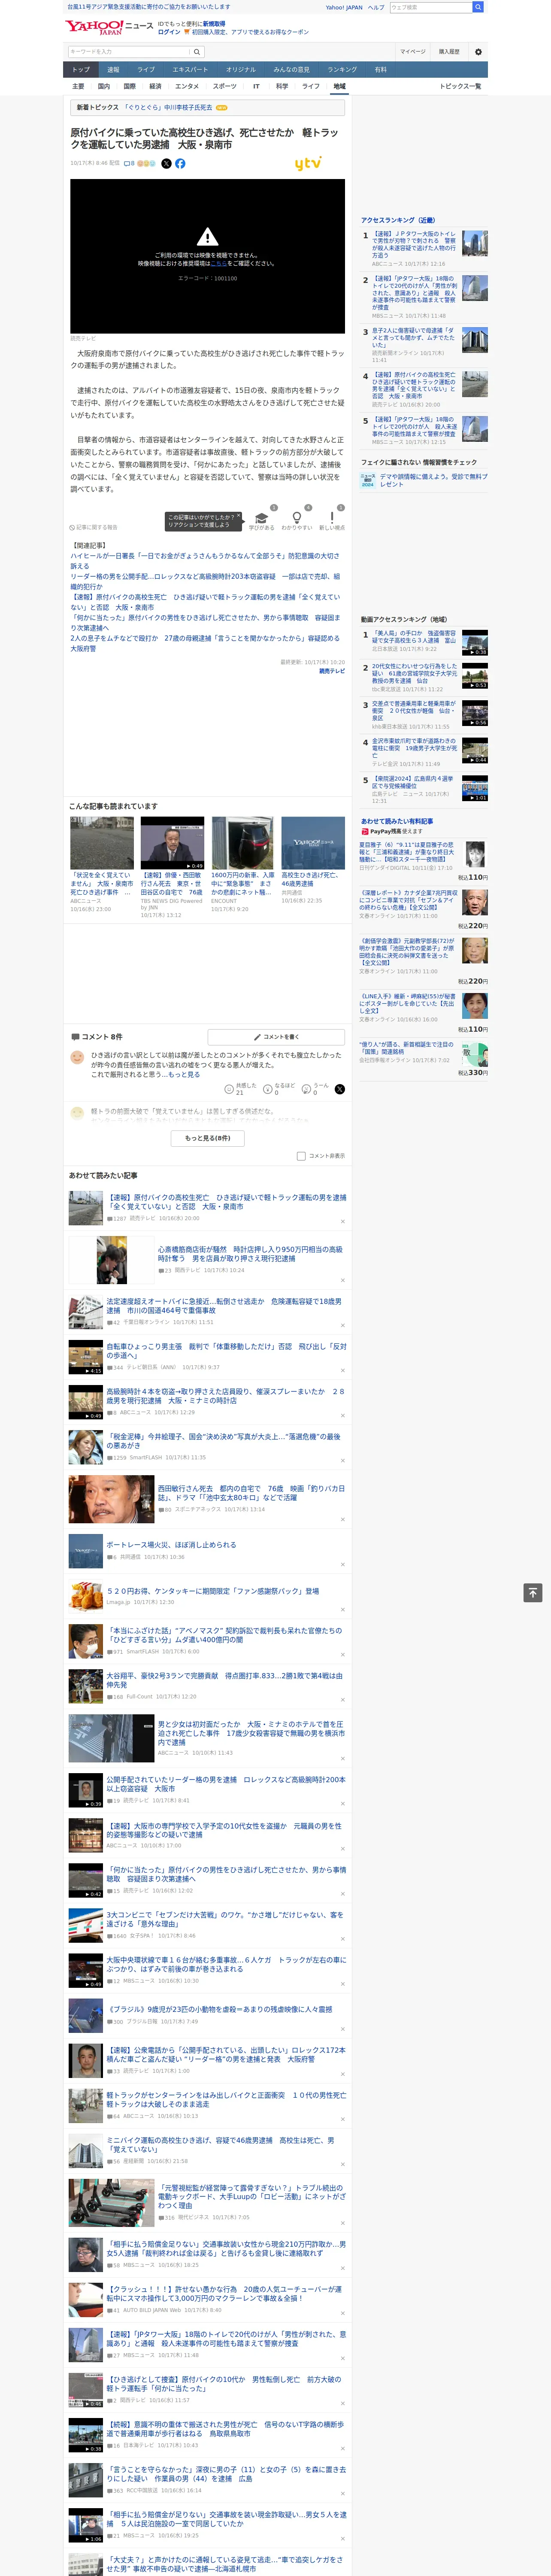The height and width of the screenshot is (2576, 551).
Task: Open the ランキング navigation tab
Action: [342, 70]
